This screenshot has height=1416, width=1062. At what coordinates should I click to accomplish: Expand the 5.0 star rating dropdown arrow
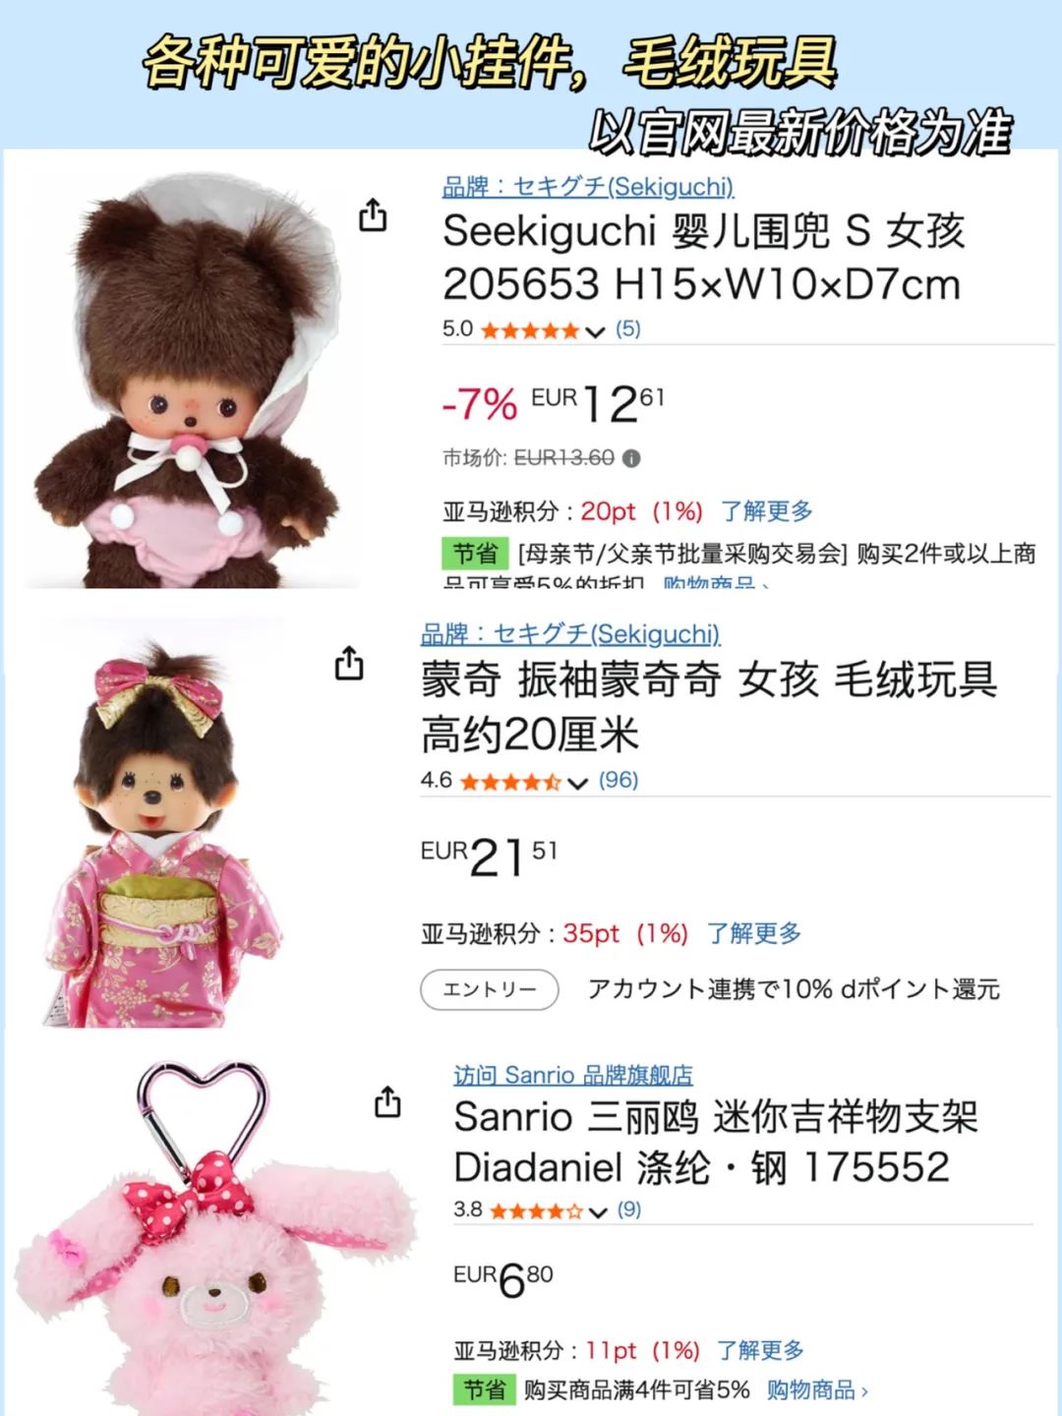(x=595, y=331)
